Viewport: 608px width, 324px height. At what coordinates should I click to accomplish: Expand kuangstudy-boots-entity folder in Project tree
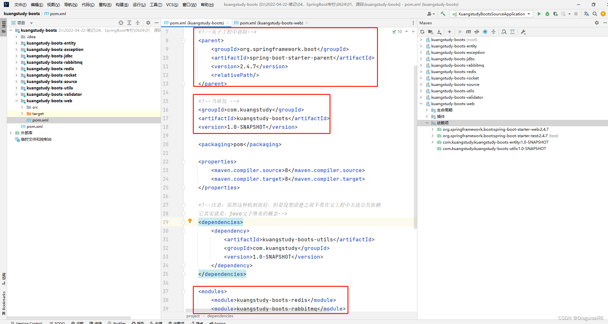(16, 43)
